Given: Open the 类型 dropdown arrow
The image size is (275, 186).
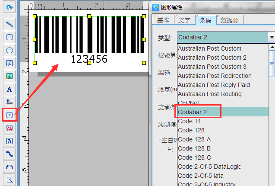Looking at the screenshot, I should click(x=272, y=37).
